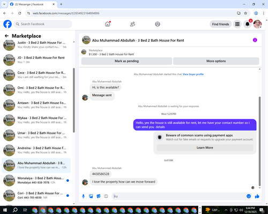Open the Monalaiya conversation

click(36, 180)
